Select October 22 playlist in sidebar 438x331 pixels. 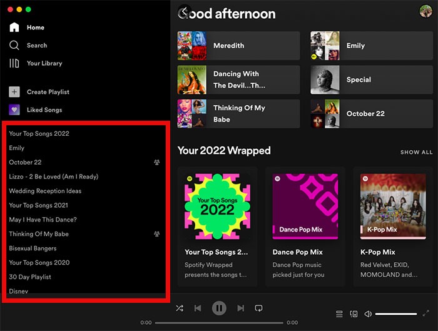click(x=25, y=162)
